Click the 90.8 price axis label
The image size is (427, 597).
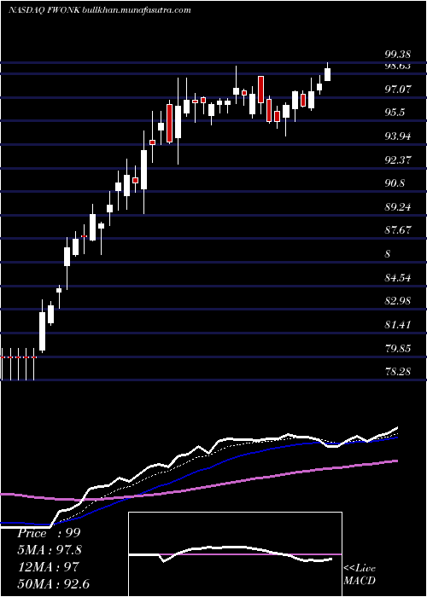tap(395, 183)
